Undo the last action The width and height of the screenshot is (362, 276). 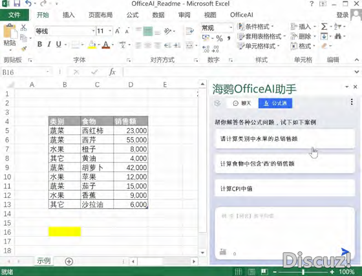click(x=28, y=3)
